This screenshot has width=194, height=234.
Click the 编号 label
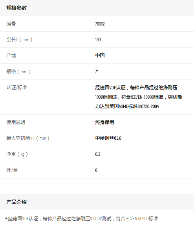[11, 24]
